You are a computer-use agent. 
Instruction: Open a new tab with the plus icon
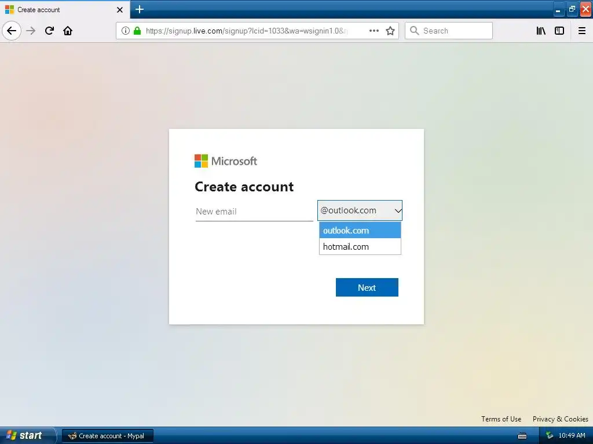(x=140, y=9)
